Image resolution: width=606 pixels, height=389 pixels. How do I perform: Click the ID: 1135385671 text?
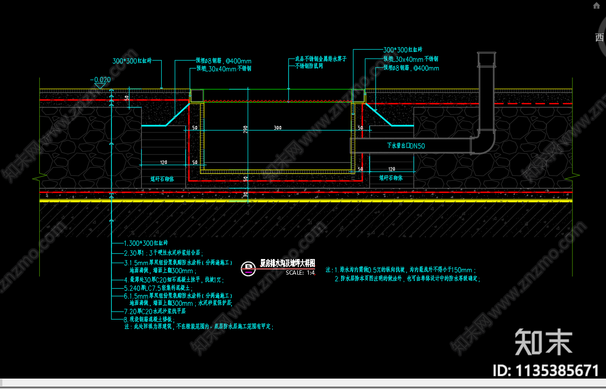tap(545, 370)
